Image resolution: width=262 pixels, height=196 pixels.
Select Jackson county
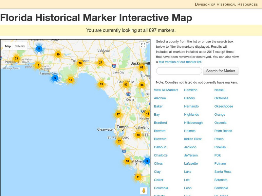[190, 147]
